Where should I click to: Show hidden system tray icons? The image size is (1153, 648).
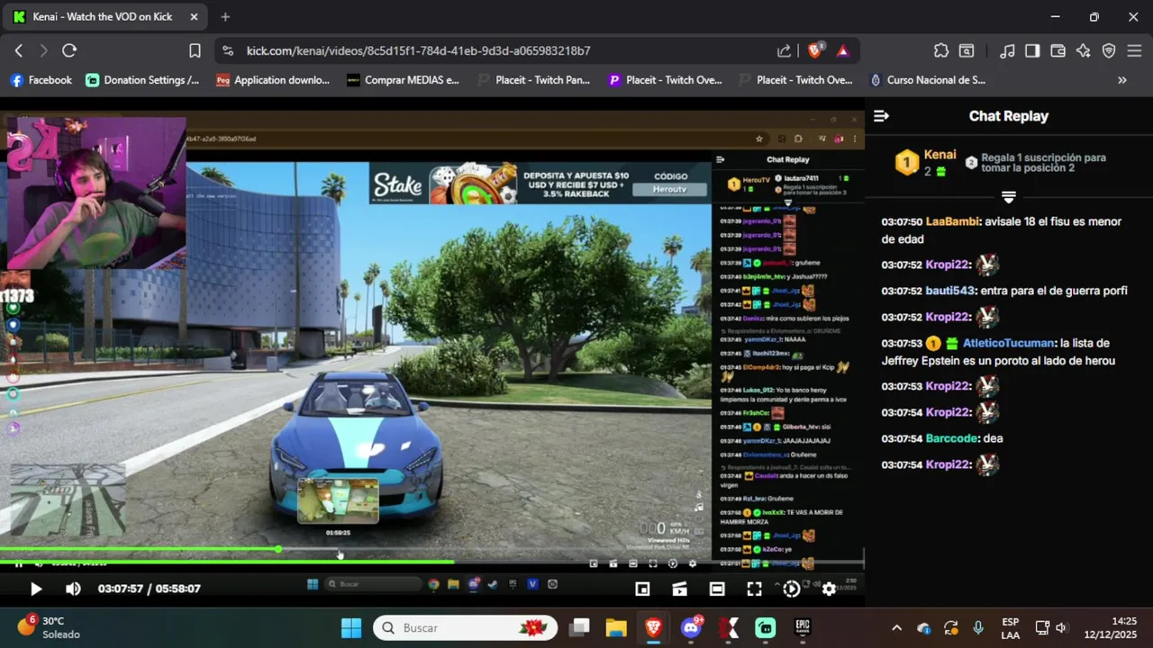tap(896, 628)
